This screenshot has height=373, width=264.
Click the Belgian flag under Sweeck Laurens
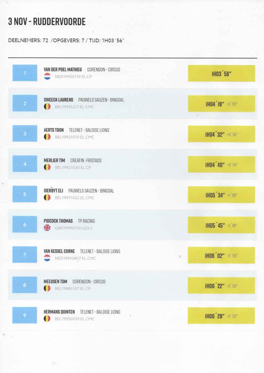click(x=47, y=107)
